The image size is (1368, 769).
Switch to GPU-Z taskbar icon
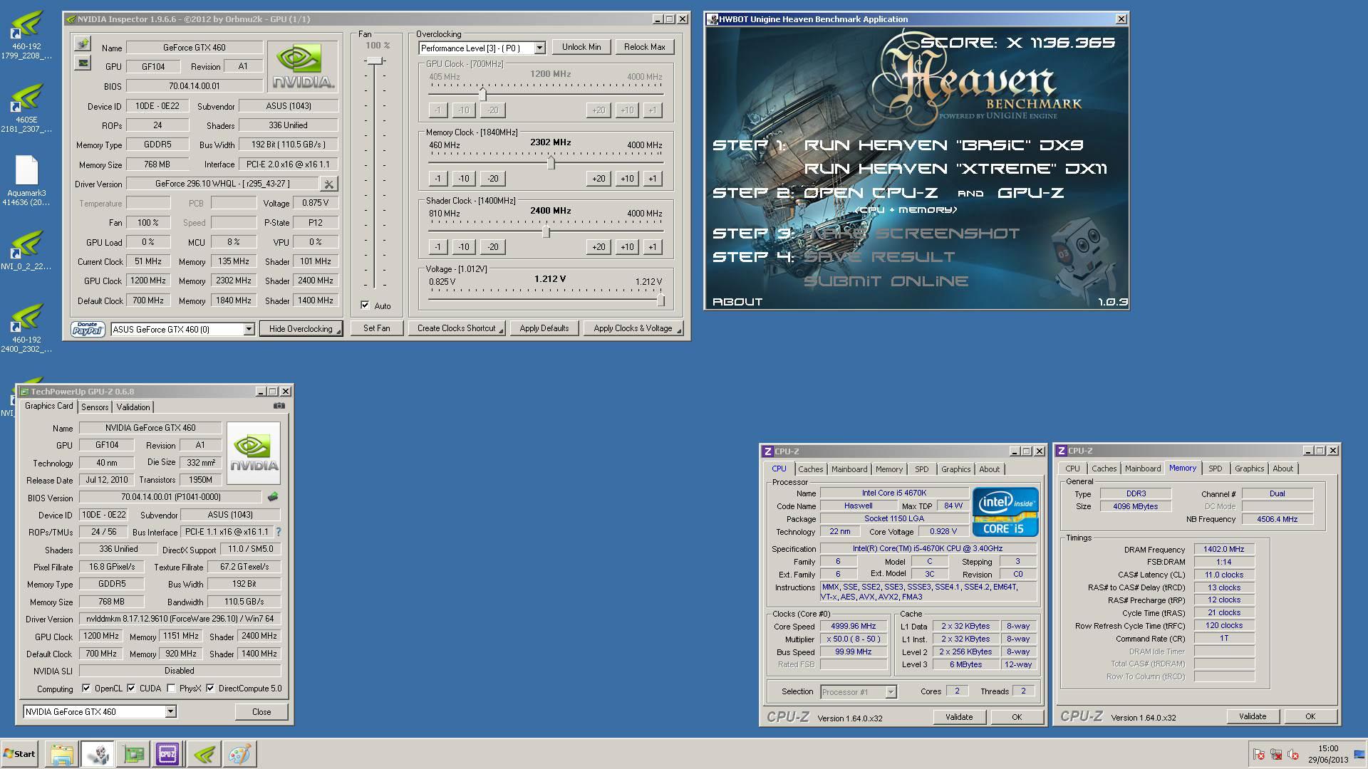click(133, 754)
